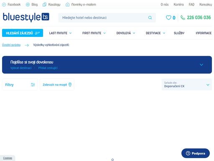Viewport: 214px width, 161px height.
Task: Click the Blog camera icon
Action: coord(28,5)
